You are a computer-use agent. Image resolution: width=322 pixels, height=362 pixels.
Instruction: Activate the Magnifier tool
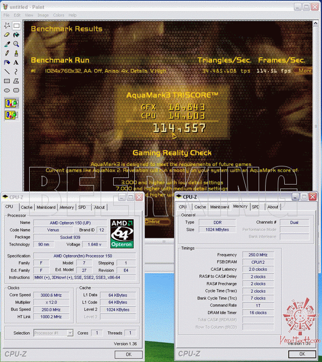(x=16, y=44)
